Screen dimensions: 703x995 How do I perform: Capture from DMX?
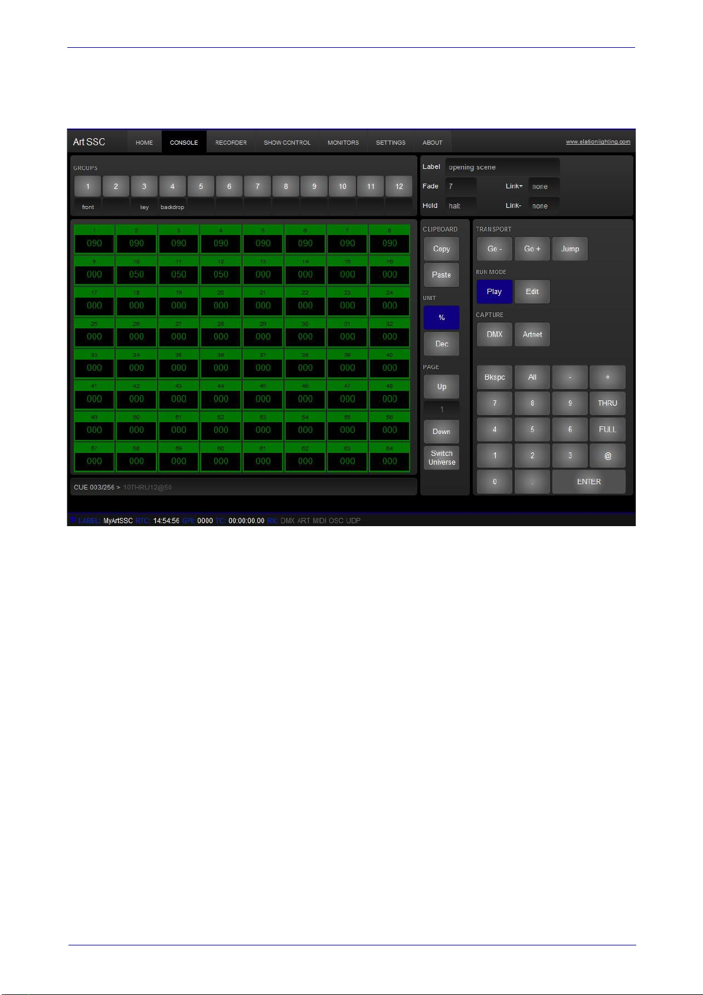(495, 334)
